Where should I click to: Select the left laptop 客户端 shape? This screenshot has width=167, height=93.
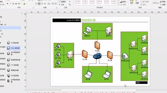click(x=88, y=75)
